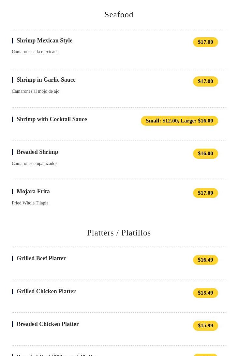Open the Shrimp in Garlic Sauce item

[46, 80]
